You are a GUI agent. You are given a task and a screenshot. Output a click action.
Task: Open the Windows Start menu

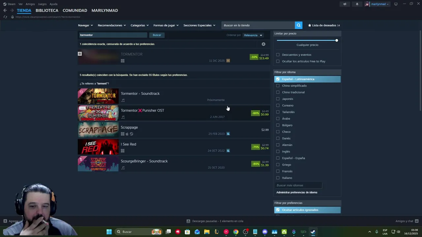tap(109, 232)
